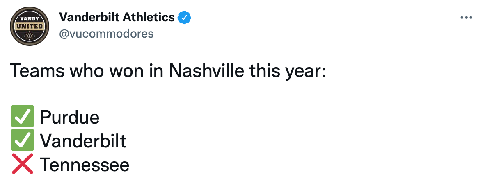Click the blue verified badge
The image size is (485, 190).
click(x=184, y=18)
